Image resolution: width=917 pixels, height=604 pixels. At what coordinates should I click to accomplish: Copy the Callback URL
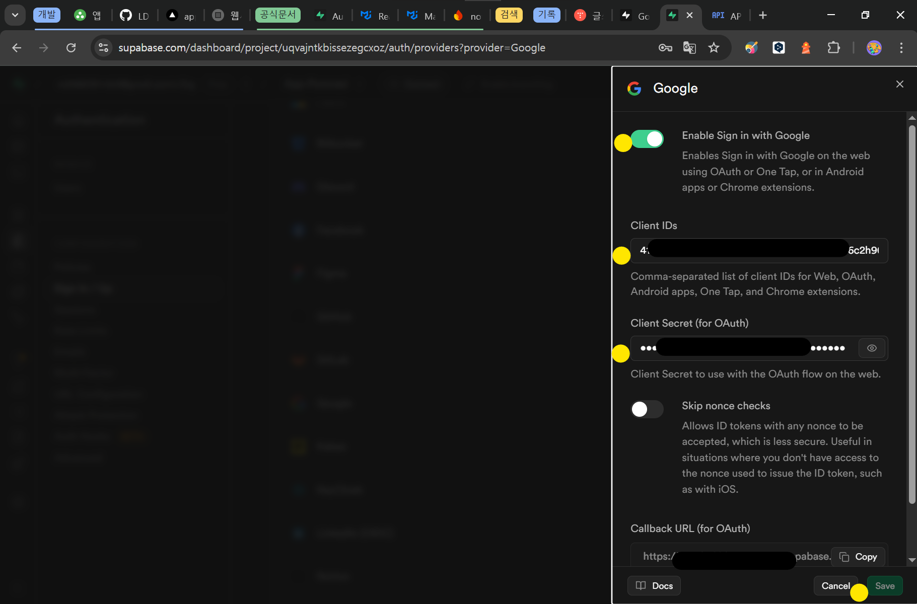pos(858,557)
